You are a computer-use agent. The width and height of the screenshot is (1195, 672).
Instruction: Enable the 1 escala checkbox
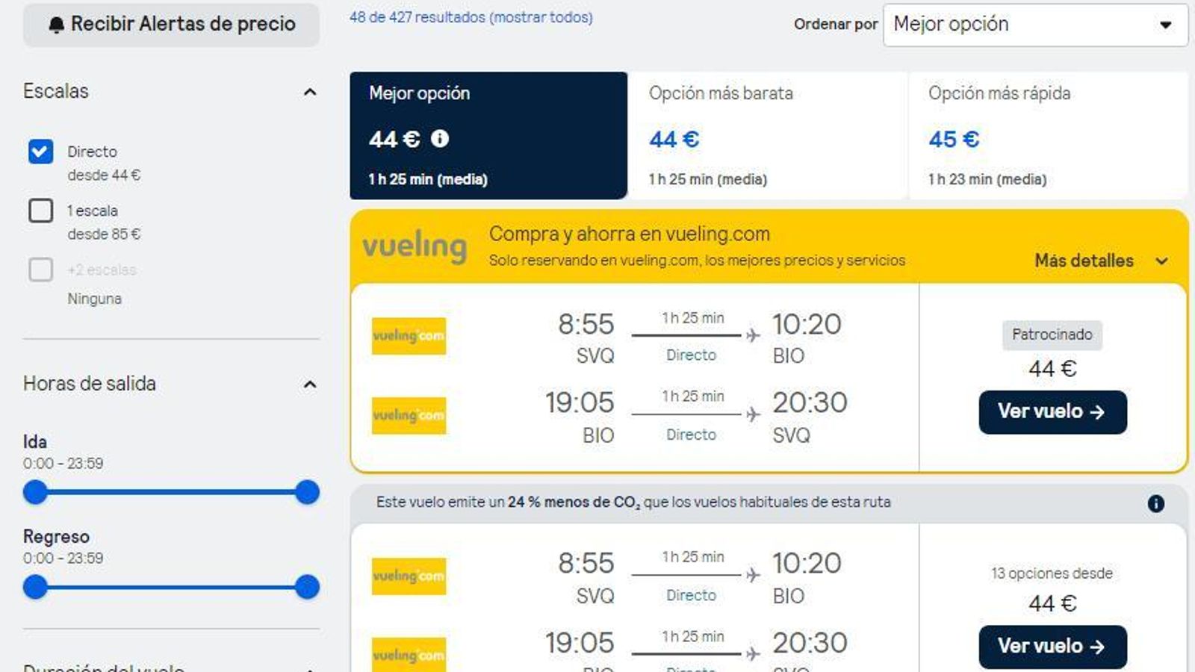[41, 211]
